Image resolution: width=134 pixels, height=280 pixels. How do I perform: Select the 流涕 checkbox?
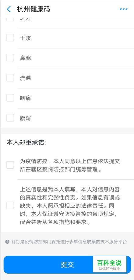tap(10, 78)
